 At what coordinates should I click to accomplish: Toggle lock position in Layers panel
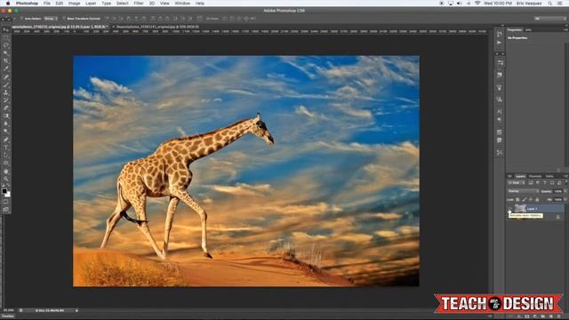pyautogui.click(x=531, y=199)
